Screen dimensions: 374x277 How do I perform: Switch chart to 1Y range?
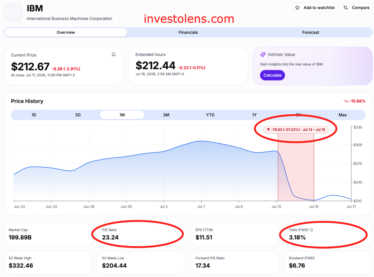pyautogui.click(x=254, y=115)
